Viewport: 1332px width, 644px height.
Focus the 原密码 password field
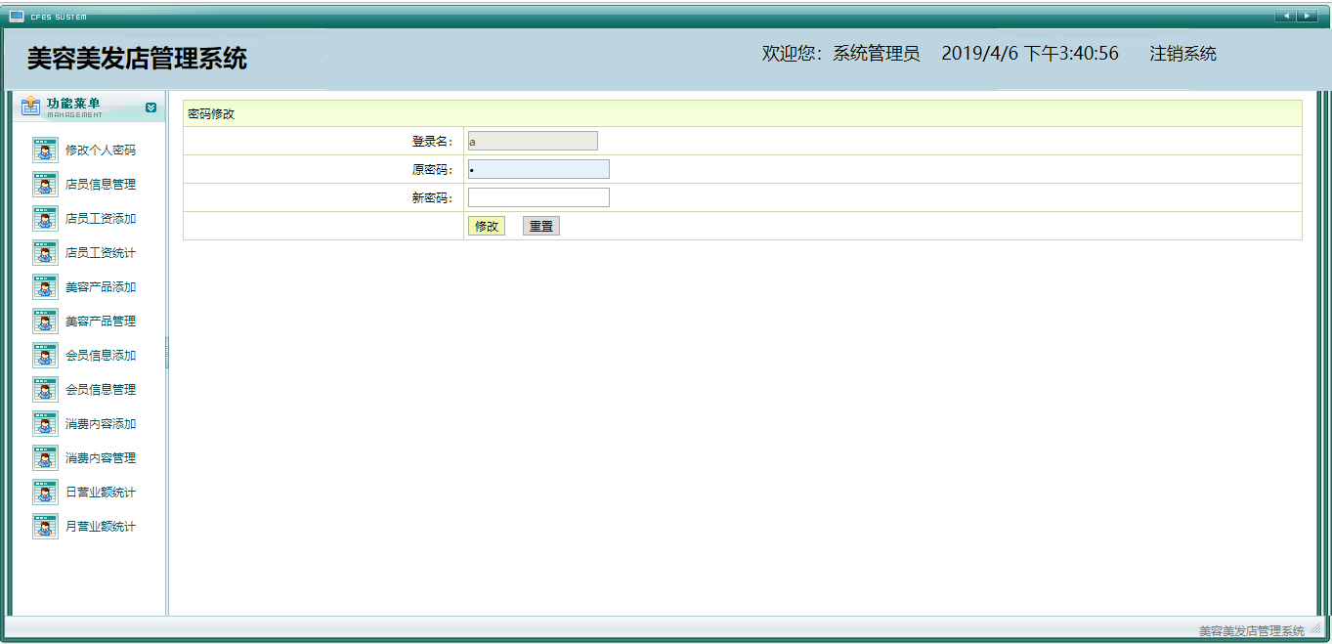pos(538,170)
